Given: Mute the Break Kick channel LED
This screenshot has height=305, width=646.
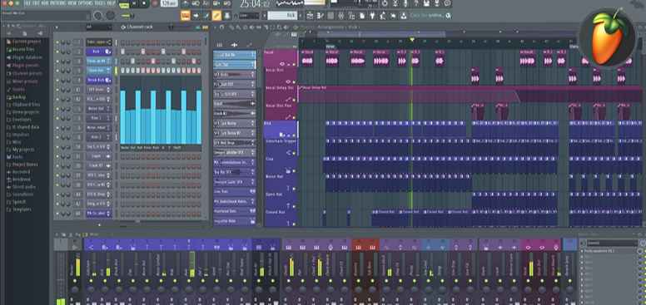Looking at the screenshot, I should [57, 81].
